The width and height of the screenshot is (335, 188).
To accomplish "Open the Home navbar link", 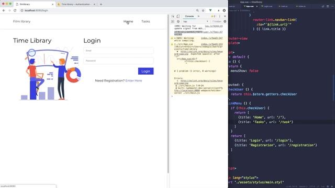I will pos(128,21).
